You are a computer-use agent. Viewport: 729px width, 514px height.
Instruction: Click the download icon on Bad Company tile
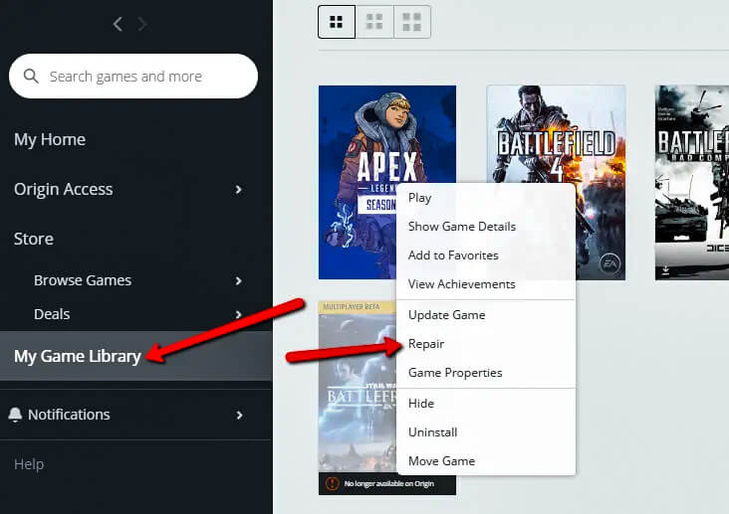click(666, 269)
